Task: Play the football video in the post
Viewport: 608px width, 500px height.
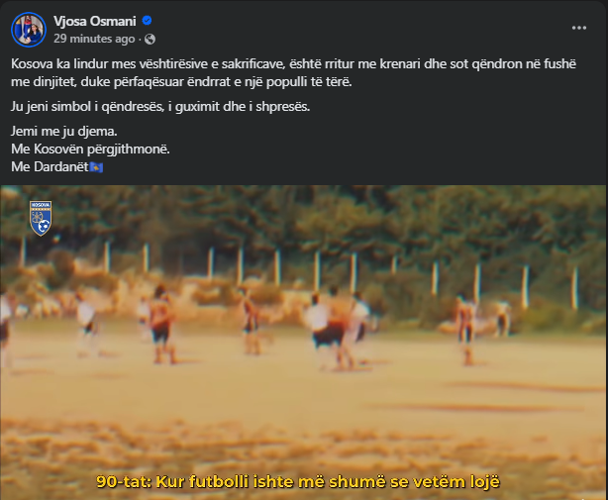Action: tap(304, 343)
